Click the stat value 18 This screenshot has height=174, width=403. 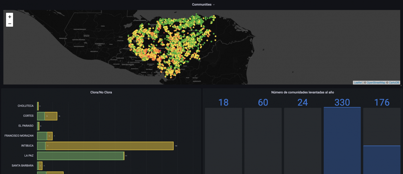pos(223,102)
